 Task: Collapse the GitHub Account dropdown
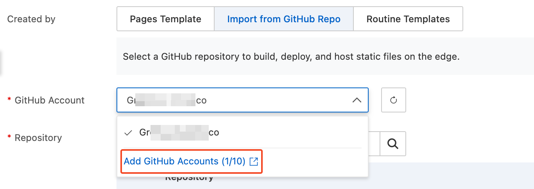pos(242,100)
